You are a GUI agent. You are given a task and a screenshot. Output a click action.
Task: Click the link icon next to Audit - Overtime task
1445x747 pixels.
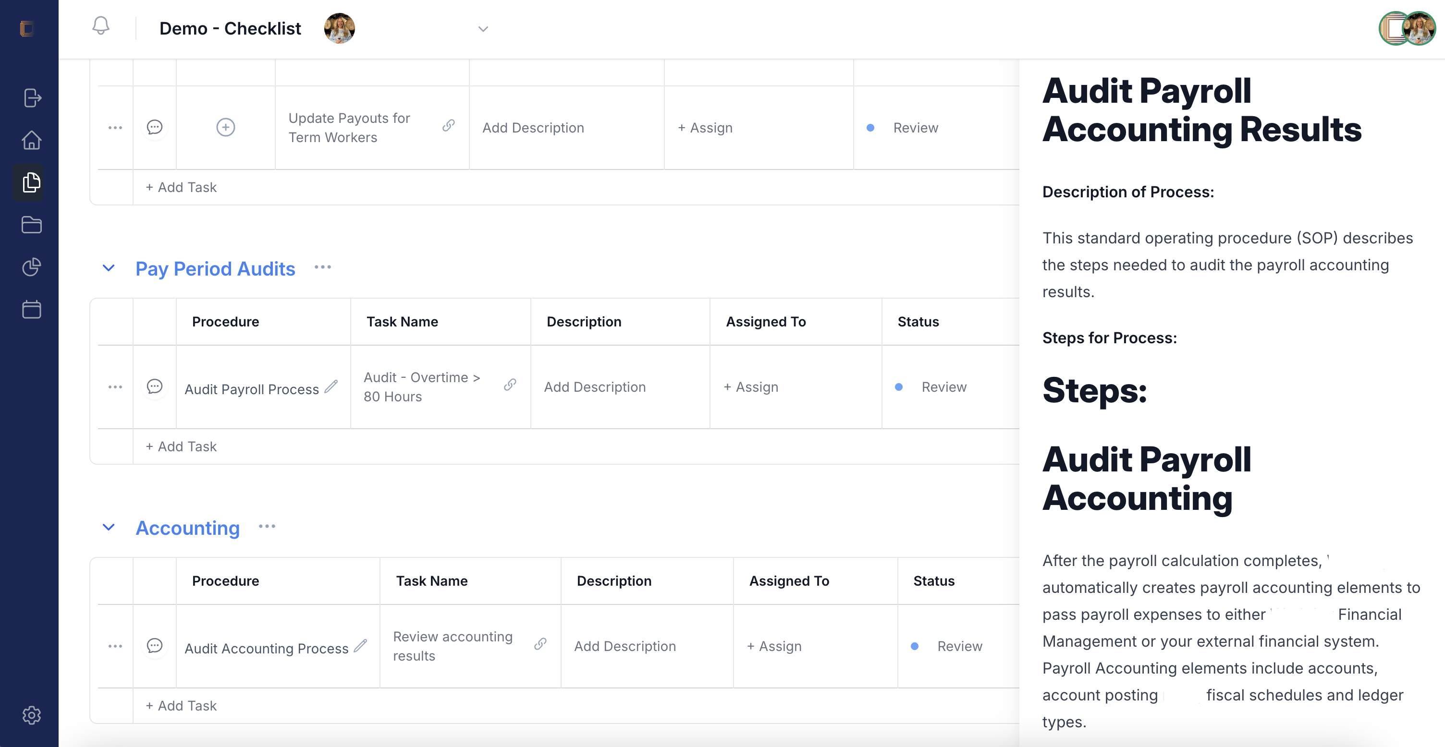pos(509,387)
